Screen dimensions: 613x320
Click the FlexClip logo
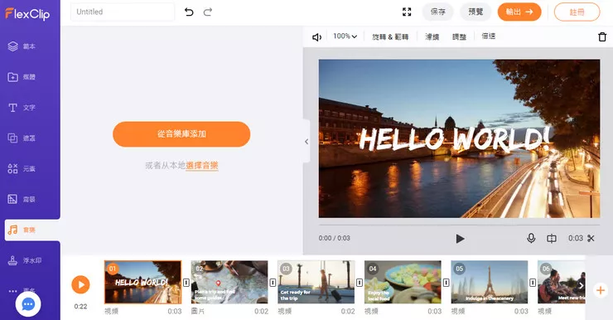pyautogui.click(x=27, y=14)
